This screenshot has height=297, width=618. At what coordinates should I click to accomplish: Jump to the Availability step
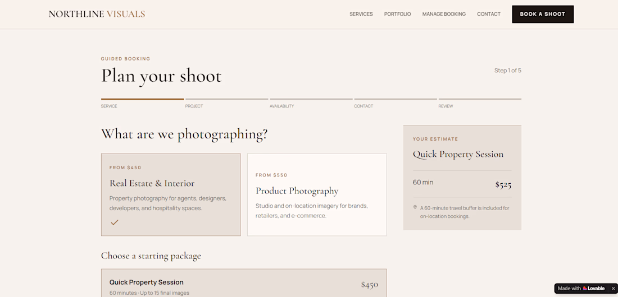click(x=311, y=104)
